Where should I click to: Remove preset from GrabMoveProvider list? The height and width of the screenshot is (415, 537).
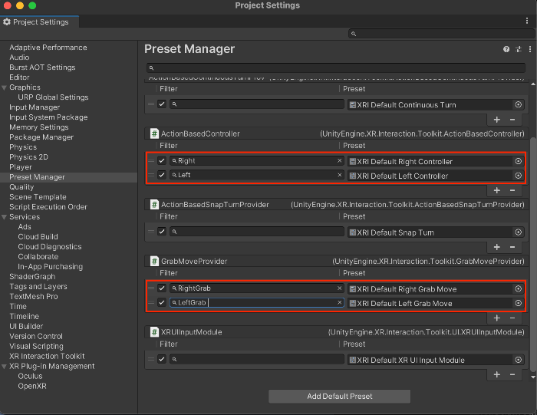click(512, 318)
